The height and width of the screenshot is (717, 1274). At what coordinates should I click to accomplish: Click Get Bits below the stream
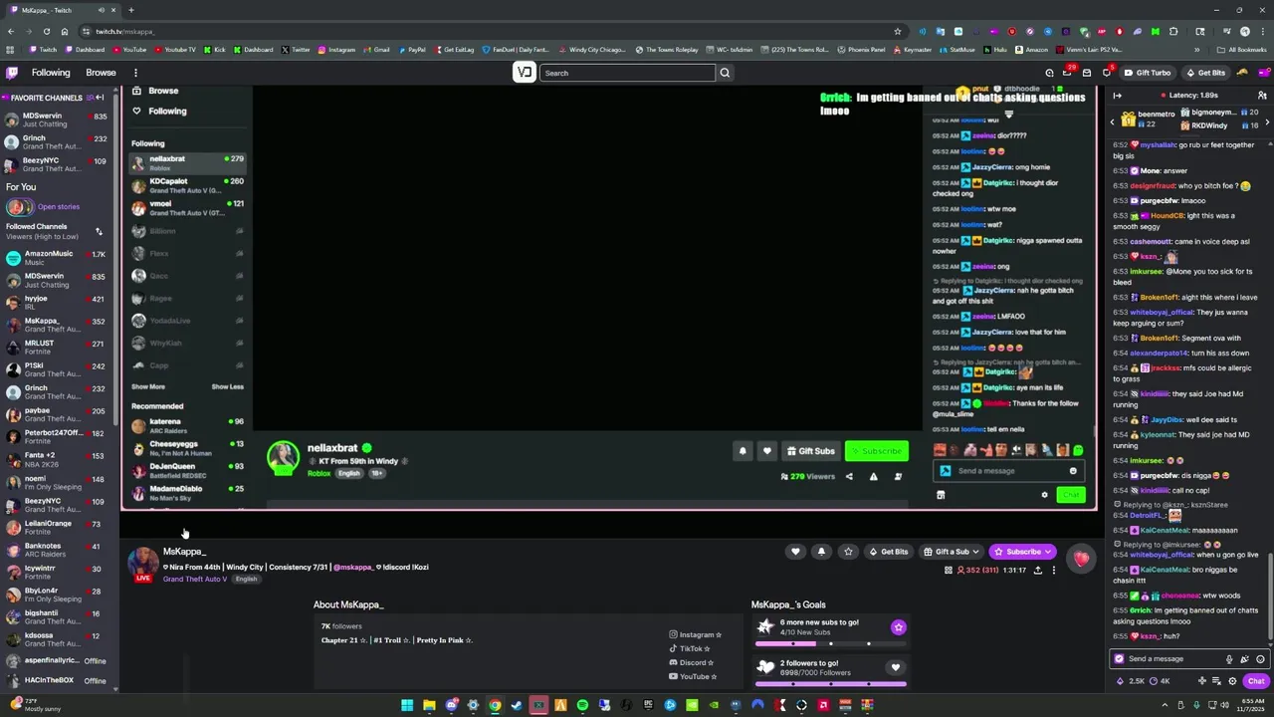point(888,552)
